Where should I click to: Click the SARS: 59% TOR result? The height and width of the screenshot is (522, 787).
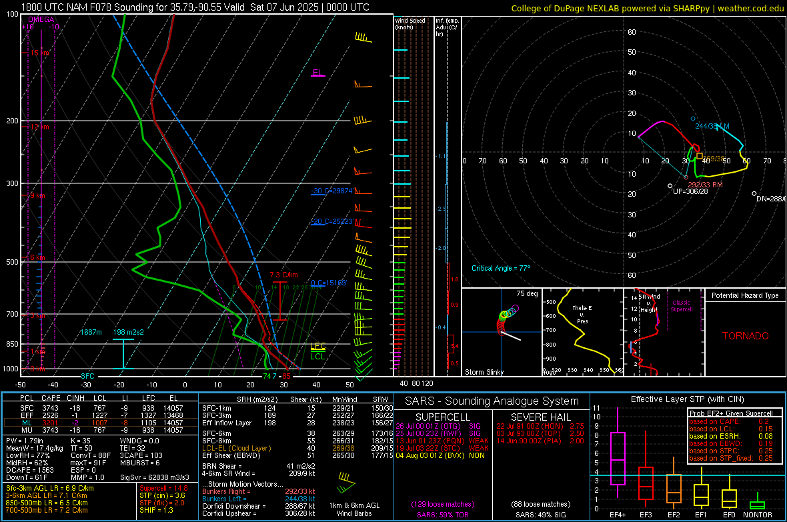[443, 515]
